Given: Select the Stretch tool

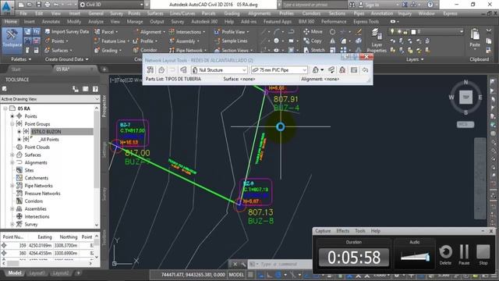Looking at the screenshot, I should click(x=314, y=50).
